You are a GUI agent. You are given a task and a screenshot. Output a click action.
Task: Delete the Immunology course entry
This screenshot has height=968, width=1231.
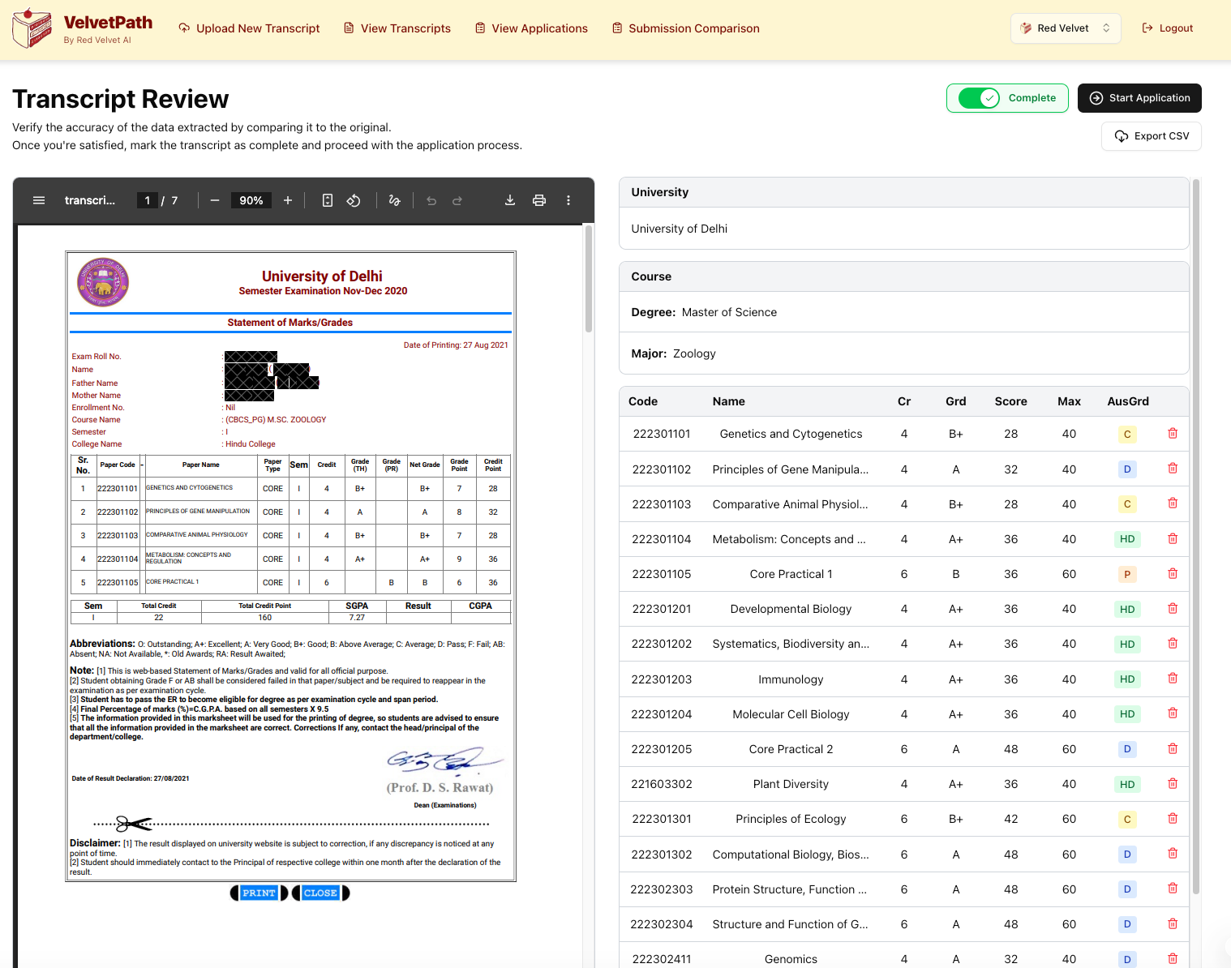[1173, 679]
